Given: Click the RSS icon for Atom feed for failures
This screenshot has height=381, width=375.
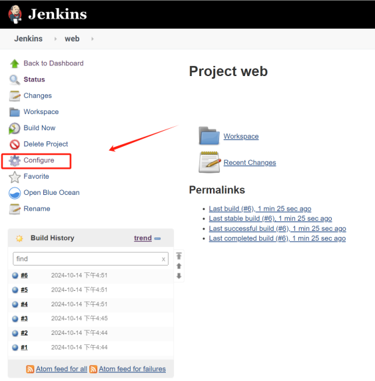Looking at the screenshot, I should pyautogui.click(x=93, y=369).
